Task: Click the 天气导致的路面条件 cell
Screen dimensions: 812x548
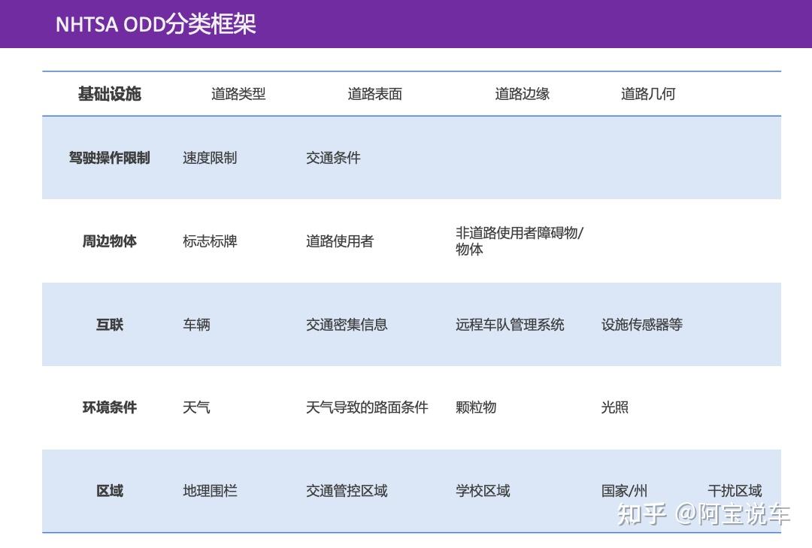Action: point(367,407)
